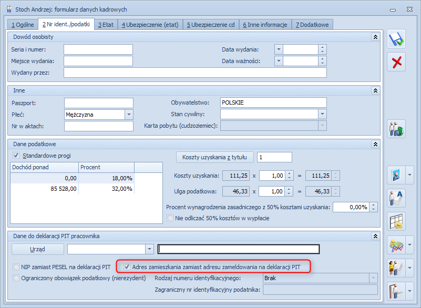Uncheck the Standardowe progi checkbox

click(x=16, y=155)
